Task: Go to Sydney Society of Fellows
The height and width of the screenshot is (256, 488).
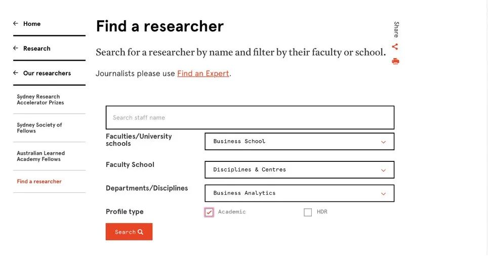Action: tap(39, 128)
